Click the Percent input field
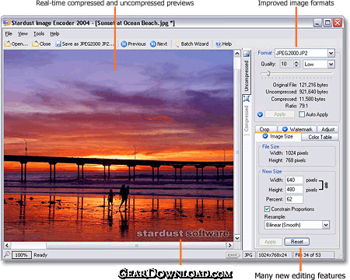The height and width of the screenshot is (280, 350). [294, 199]
